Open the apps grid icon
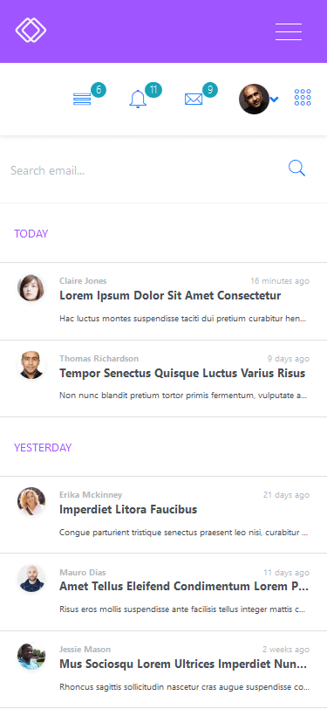Screen dimensions: 327x709 coord(303,97)
